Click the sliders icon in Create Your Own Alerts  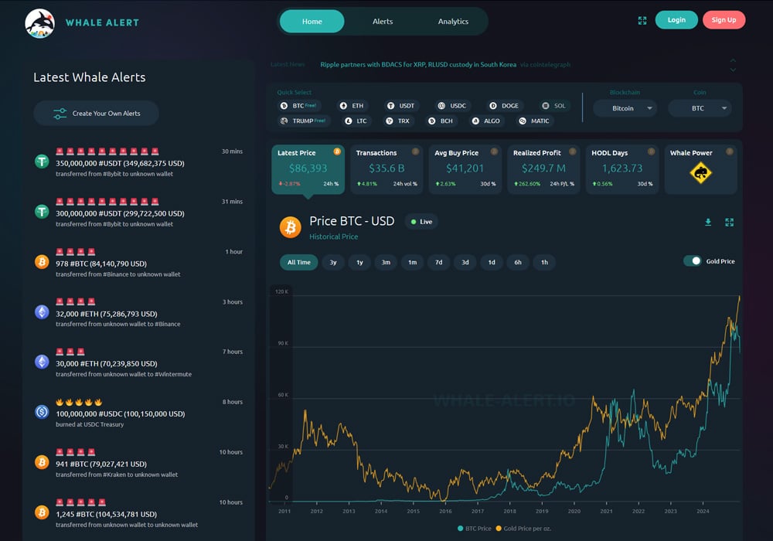click(x=60, y=114)
